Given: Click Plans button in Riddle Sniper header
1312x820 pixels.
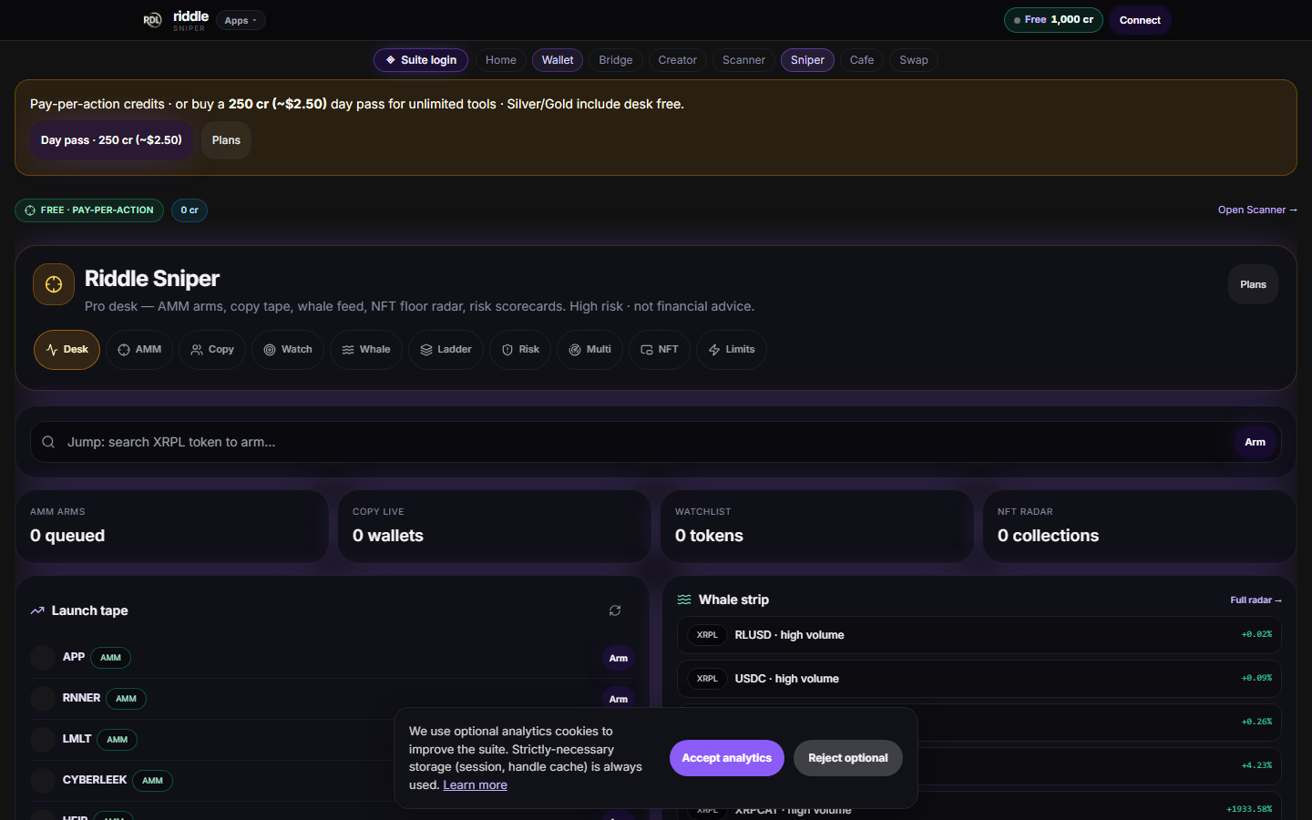Looking at the screenshot, I should (1253, 284).
